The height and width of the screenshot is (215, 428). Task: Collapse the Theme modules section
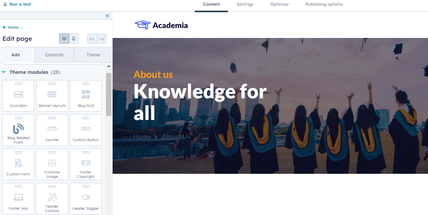[x=4, y=72]
